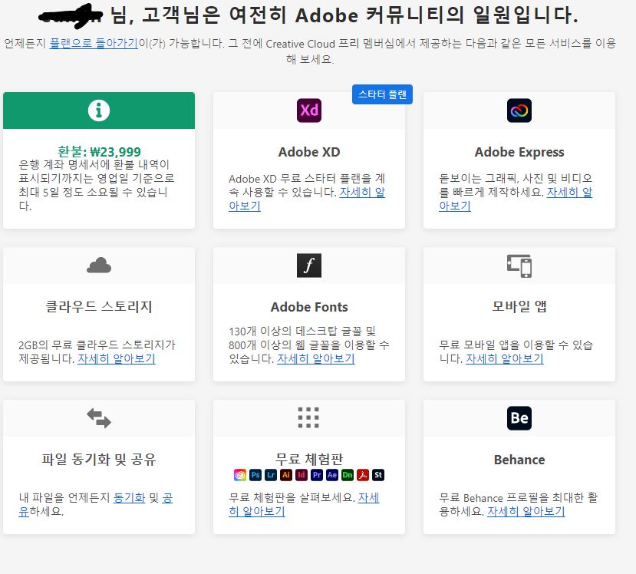Click the file sync arrows icon

tap(98, 418)
